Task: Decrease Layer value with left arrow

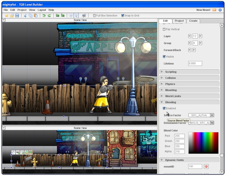Action: [x=190, y=36]
